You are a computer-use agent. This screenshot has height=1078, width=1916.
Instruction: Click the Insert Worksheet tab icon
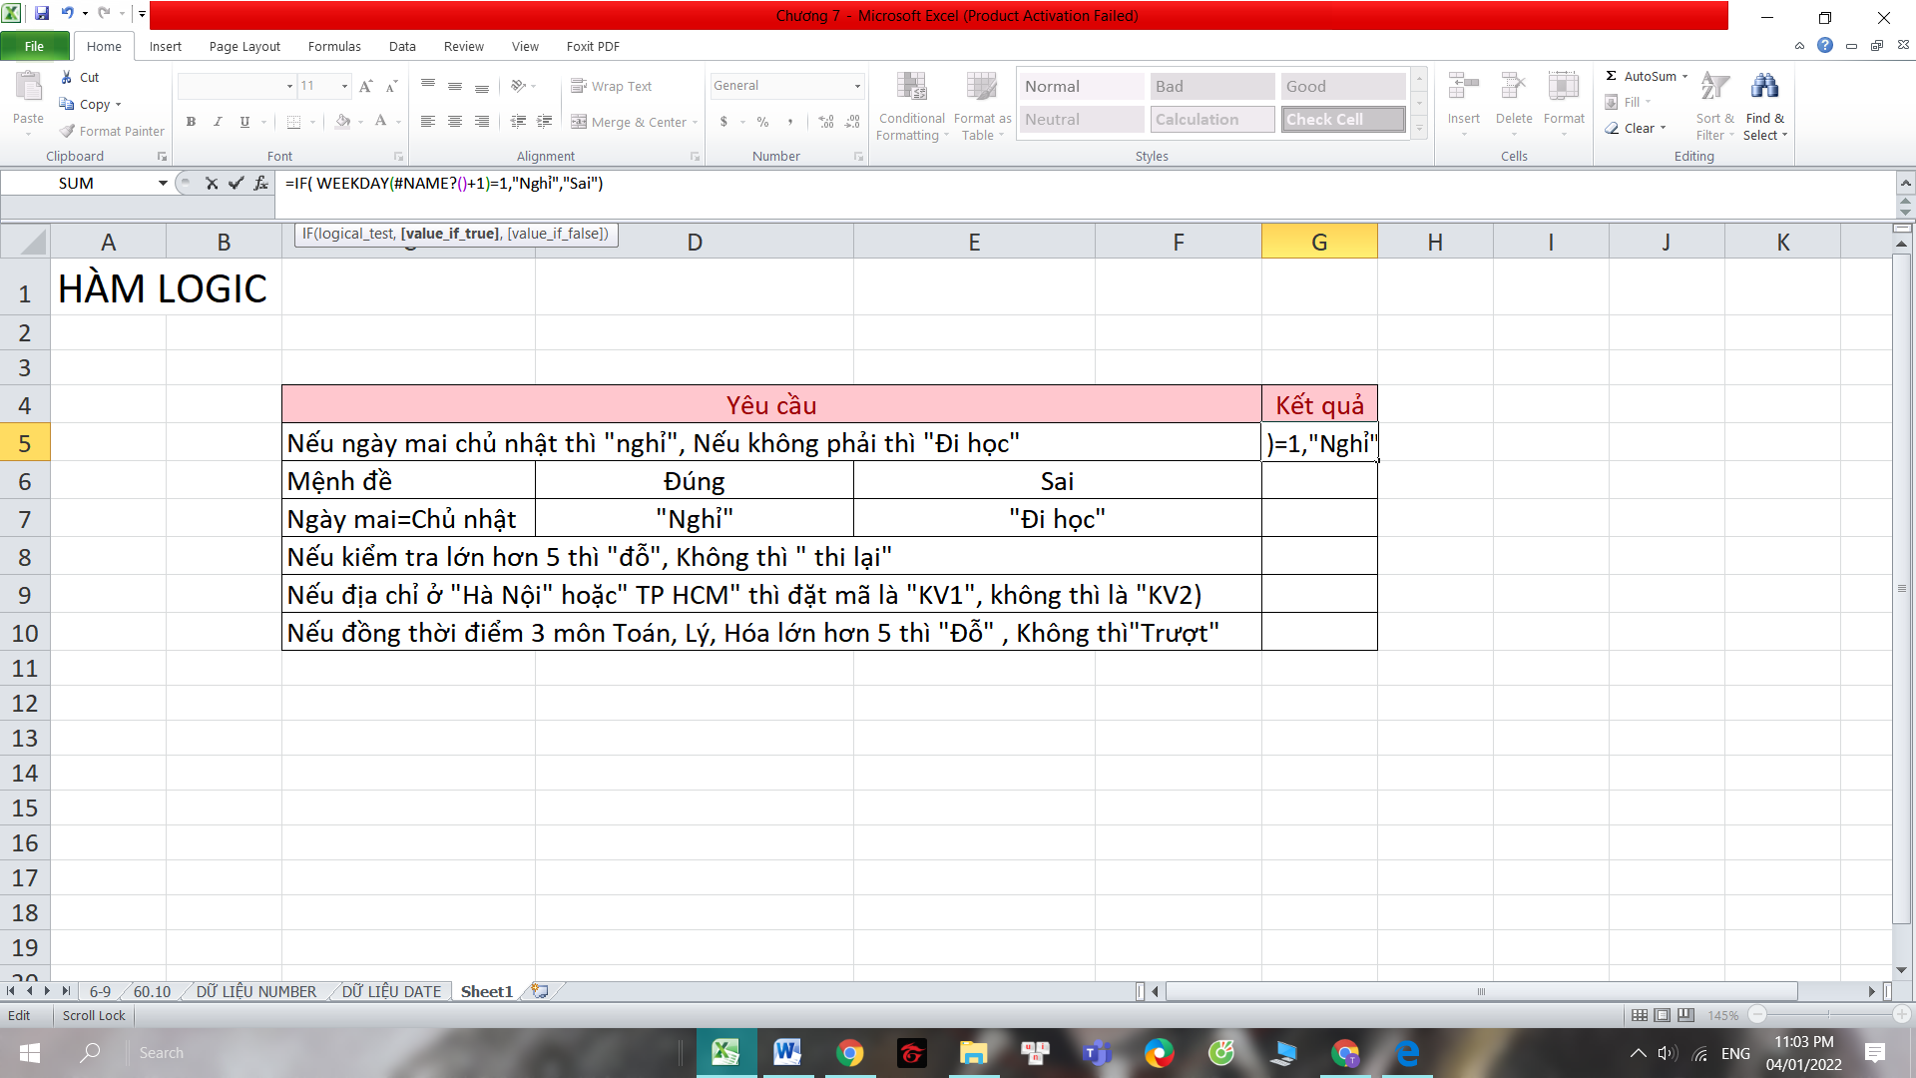(x=540, y=991)
